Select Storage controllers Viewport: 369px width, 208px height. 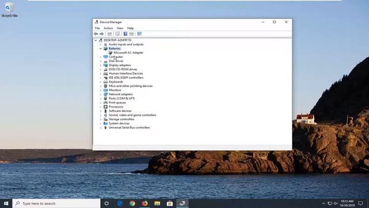(x=122, y=120)
